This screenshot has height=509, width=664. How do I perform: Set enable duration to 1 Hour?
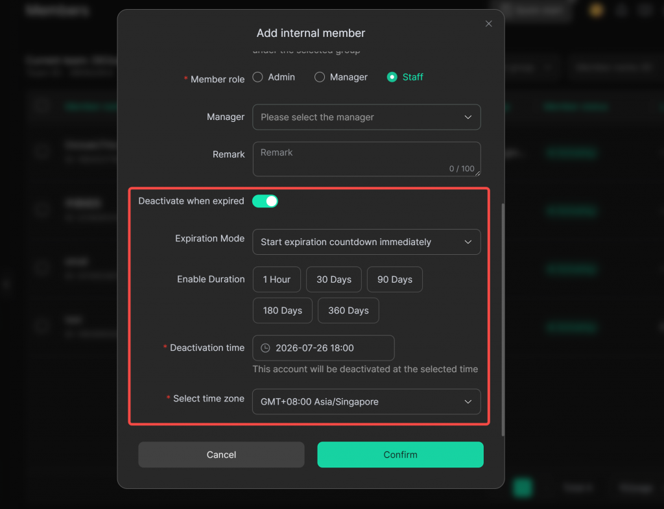coord(277,279)
